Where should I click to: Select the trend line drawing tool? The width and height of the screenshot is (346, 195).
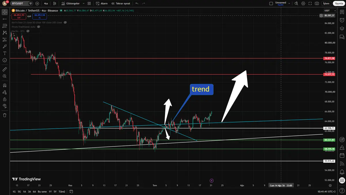click(5, 19)
